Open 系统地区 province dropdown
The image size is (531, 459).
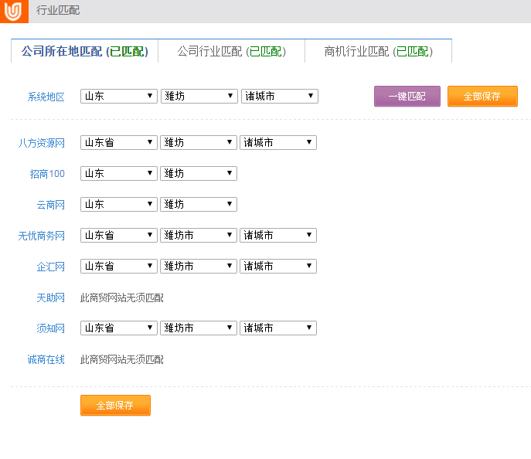pyautogui.click(x=119, y=97)
